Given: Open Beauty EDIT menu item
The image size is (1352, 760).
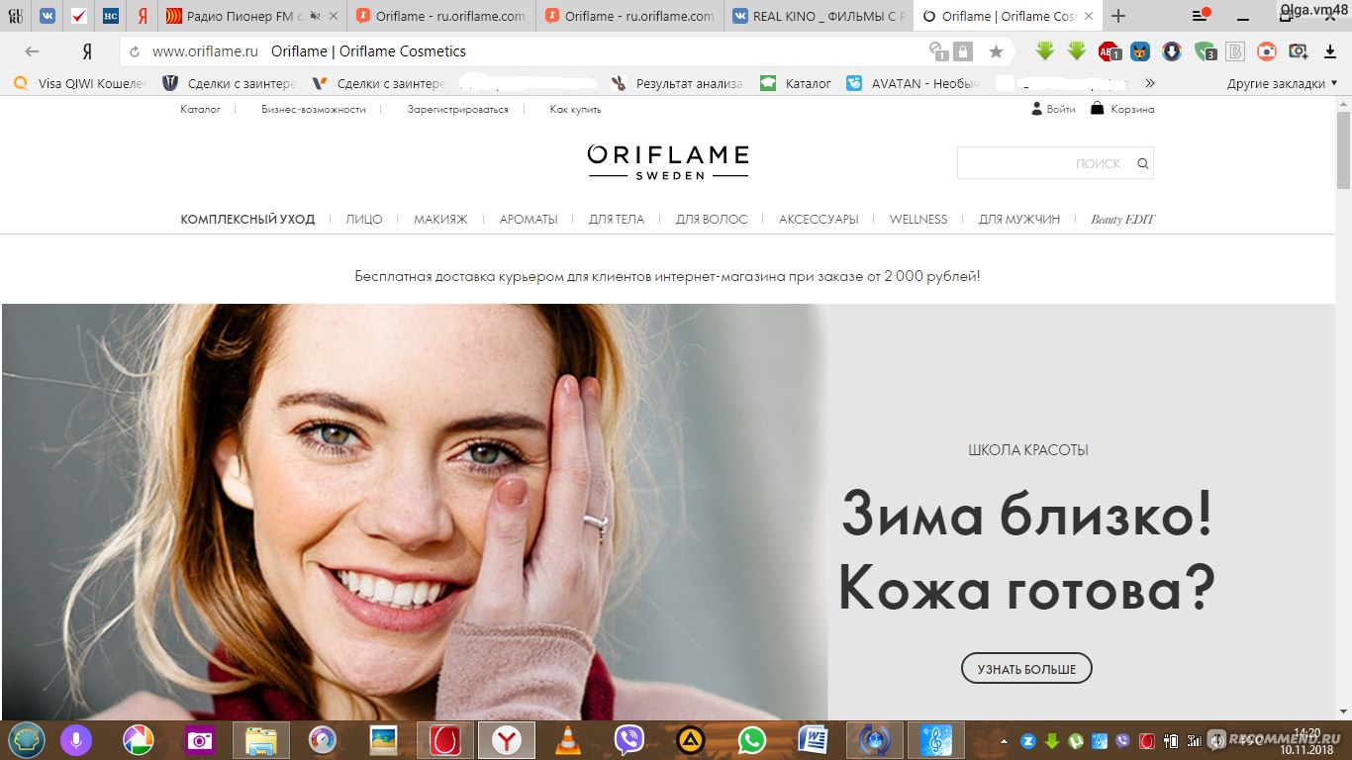Looking at the screenshot, I should coord(1122,220).
